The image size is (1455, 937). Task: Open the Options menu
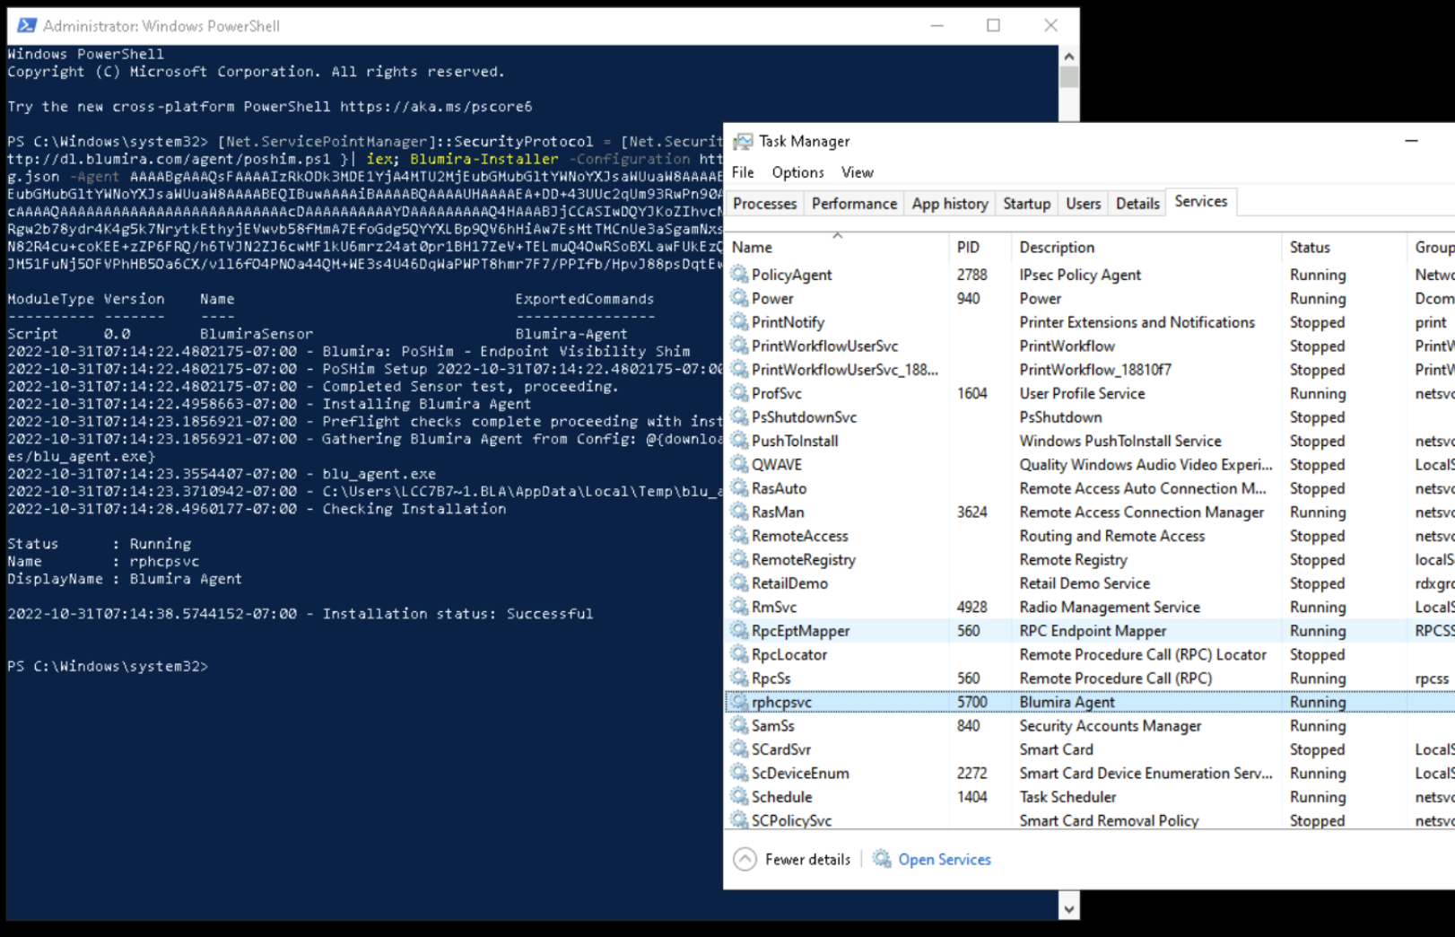point(797,172)
